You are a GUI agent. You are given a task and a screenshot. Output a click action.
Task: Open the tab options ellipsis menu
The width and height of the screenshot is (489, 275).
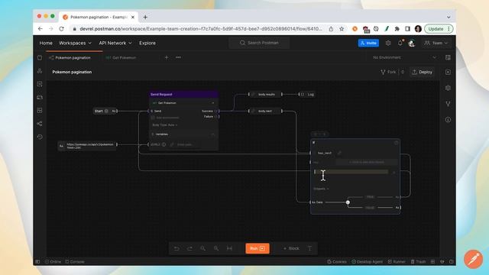tap(178, 57)
